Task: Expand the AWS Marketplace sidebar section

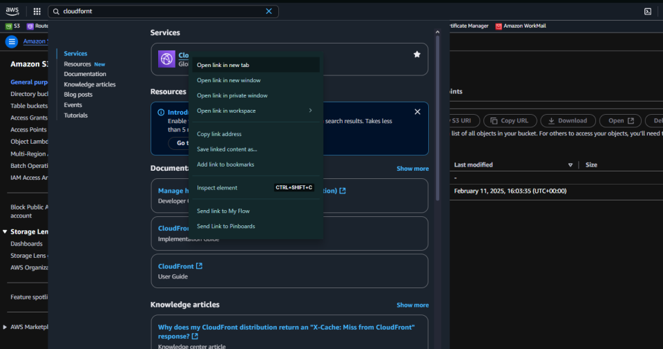Action: [5, 327]
